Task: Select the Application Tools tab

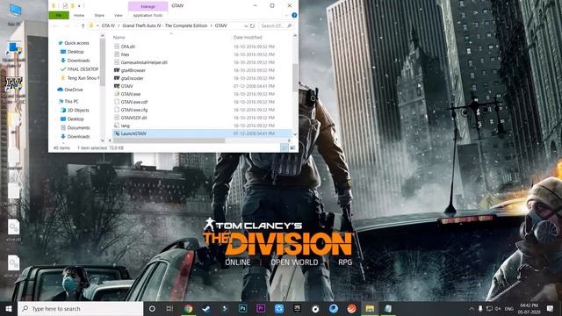Action: pos(148,16)
